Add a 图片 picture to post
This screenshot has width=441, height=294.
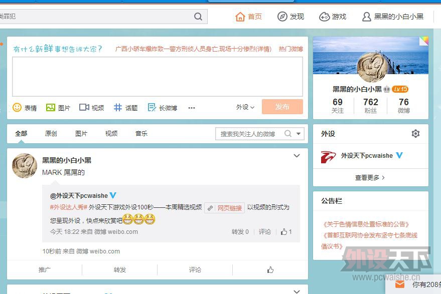click(x=58, y=108)
